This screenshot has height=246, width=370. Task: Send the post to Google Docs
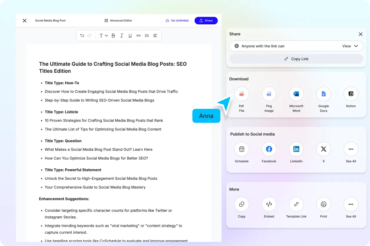click(x=323, y=94)
